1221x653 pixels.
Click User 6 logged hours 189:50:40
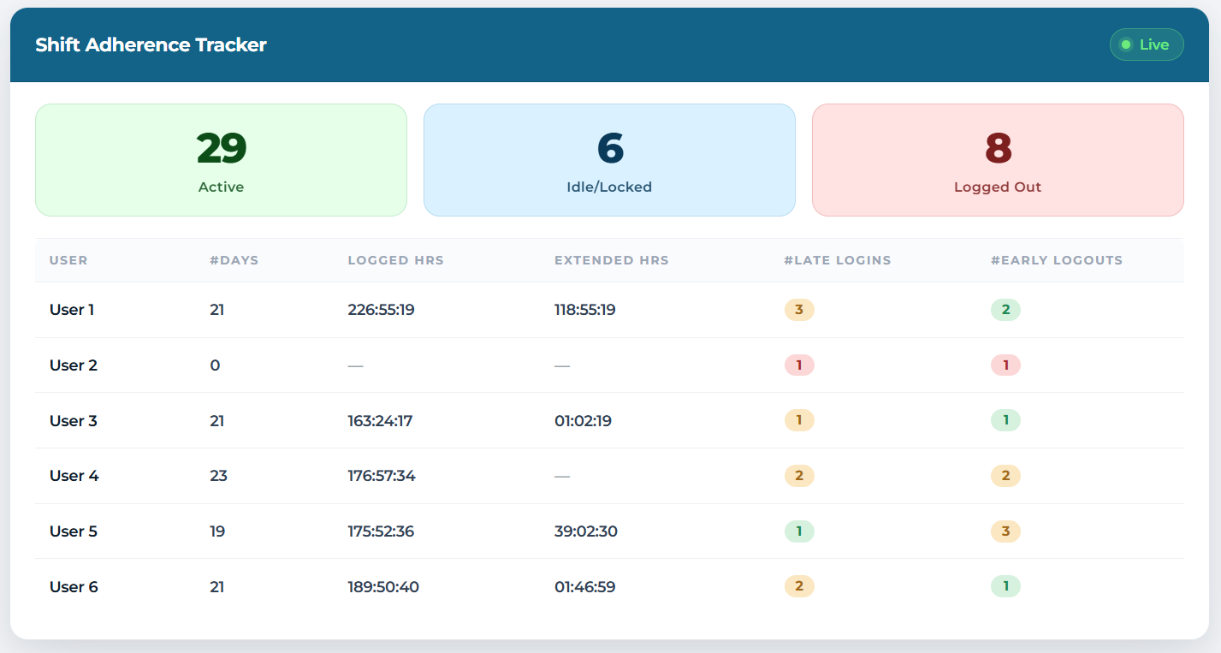pyautogui.click(x=383, y=587)
